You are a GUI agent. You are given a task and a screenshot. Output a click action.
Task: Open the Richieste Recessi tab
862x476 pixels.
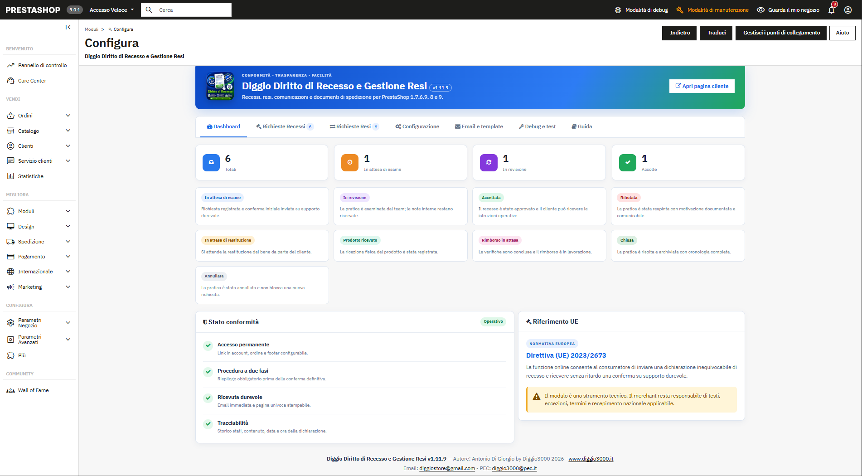pos(285,126)
